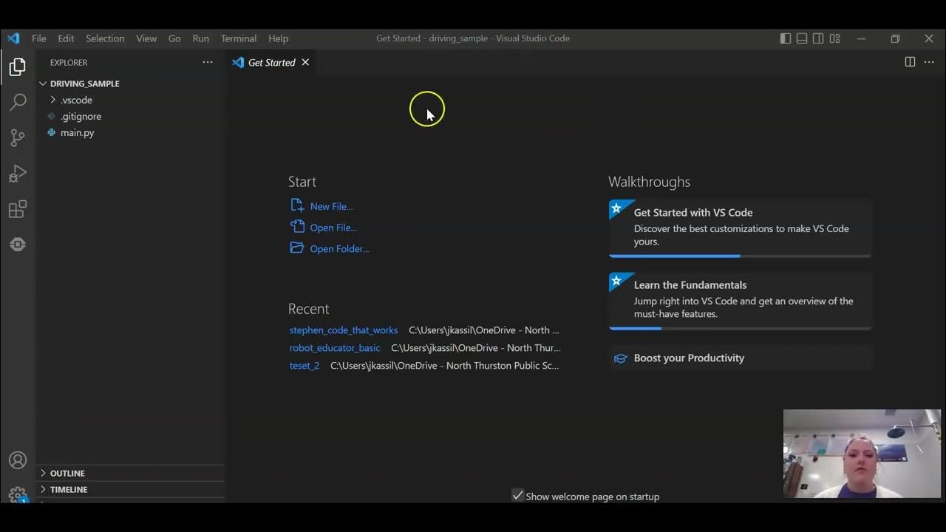Click Get Started with VS Code progress bar
Image resolution: width=946 pixels, height=532 pixels.
tap(740, 256)
